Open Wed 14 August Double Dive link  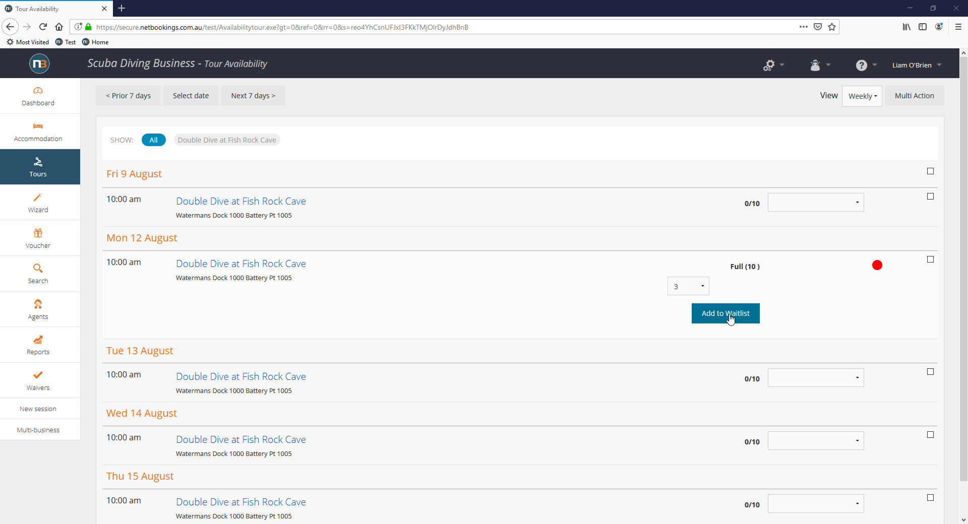tap(240, 439)
